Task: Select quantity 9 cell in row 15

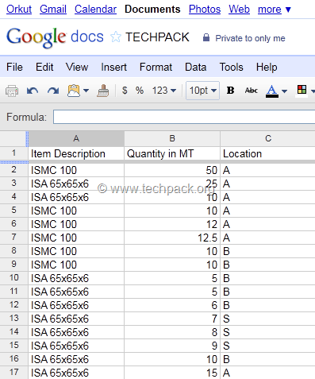Action: pos(172,346)
